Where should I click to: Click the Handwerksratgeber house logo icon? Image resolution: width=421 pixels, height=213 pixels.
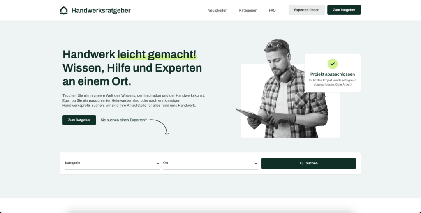[64, 10]
